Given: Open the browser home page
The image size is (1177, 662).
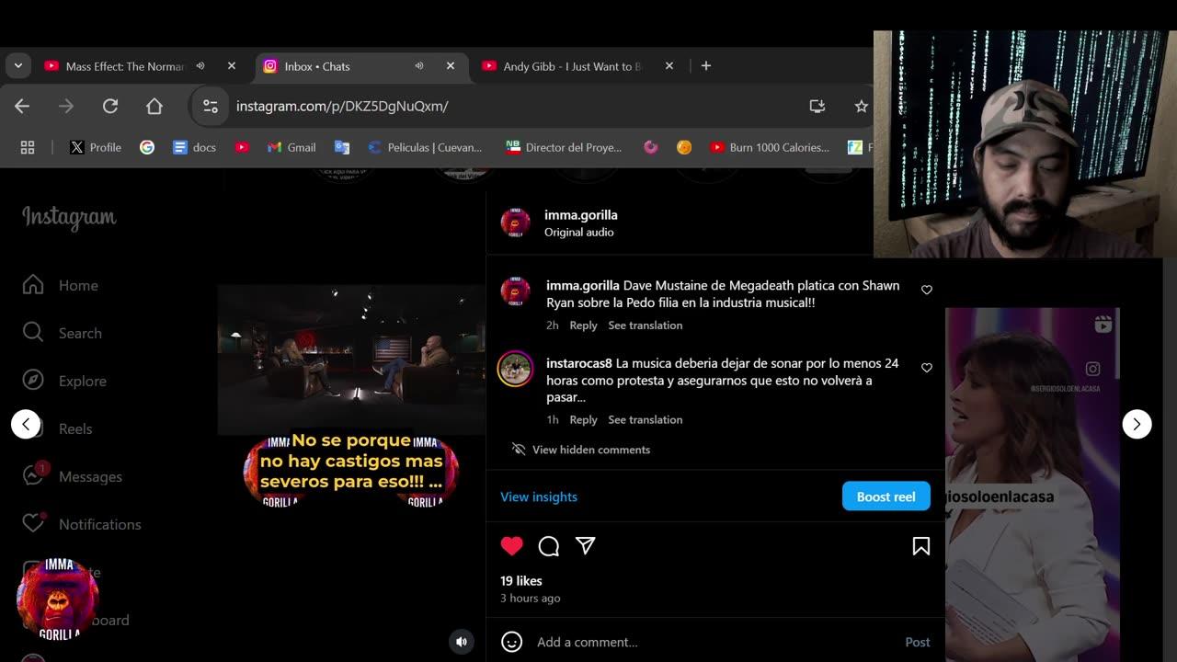Looking at the screenshot, I should pos(154,107).
